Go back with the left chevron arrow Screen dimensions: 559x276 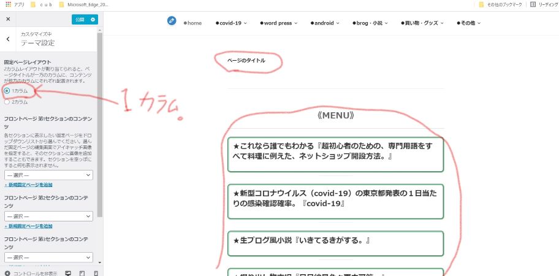pos(8,39)
